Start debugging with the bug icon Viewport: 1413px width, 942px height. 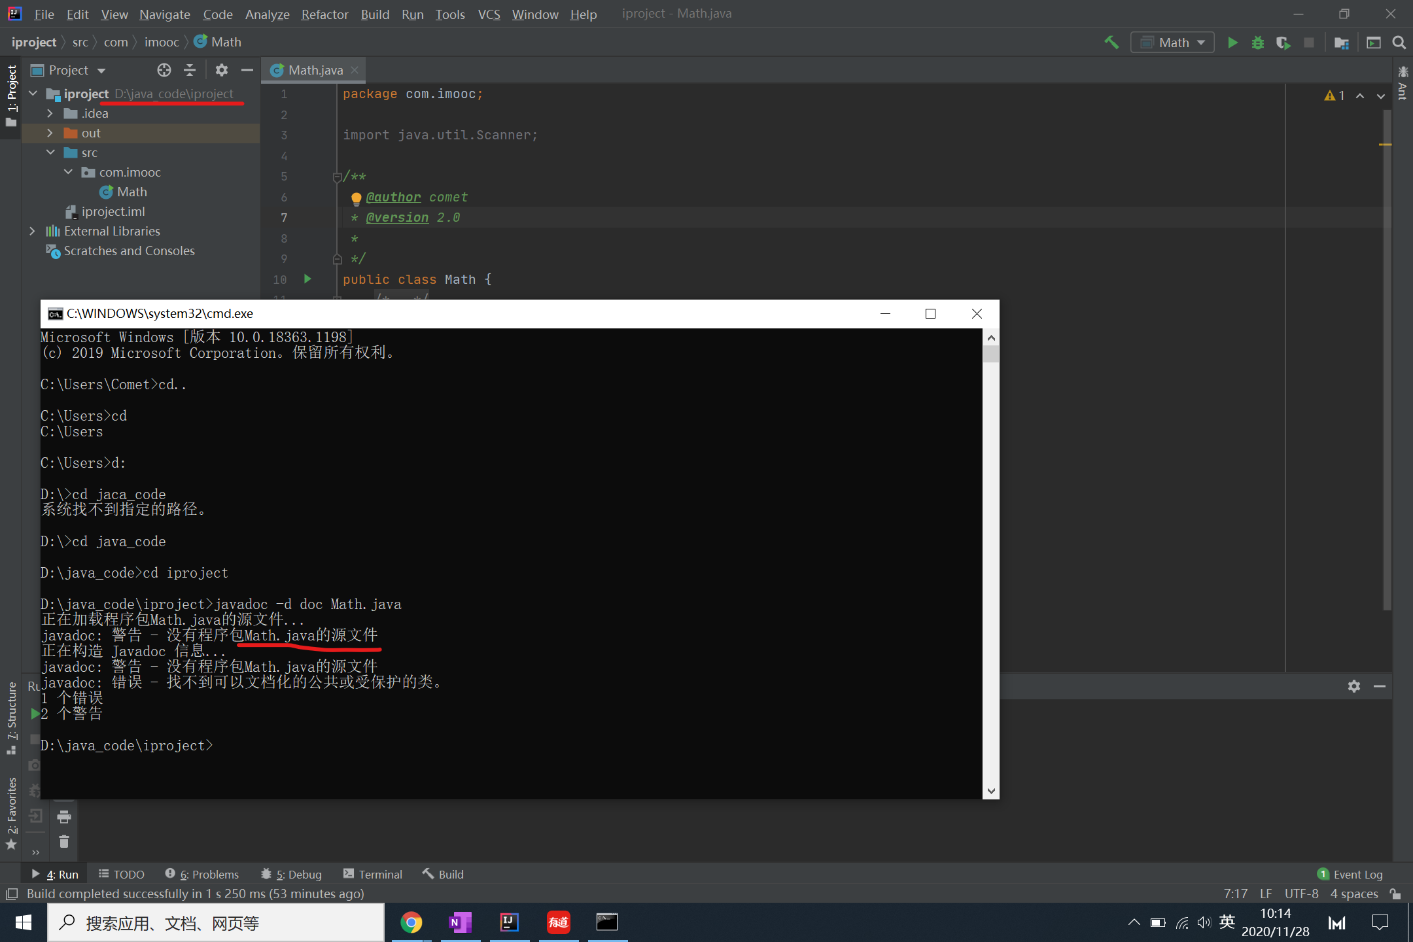point(1257,43)
